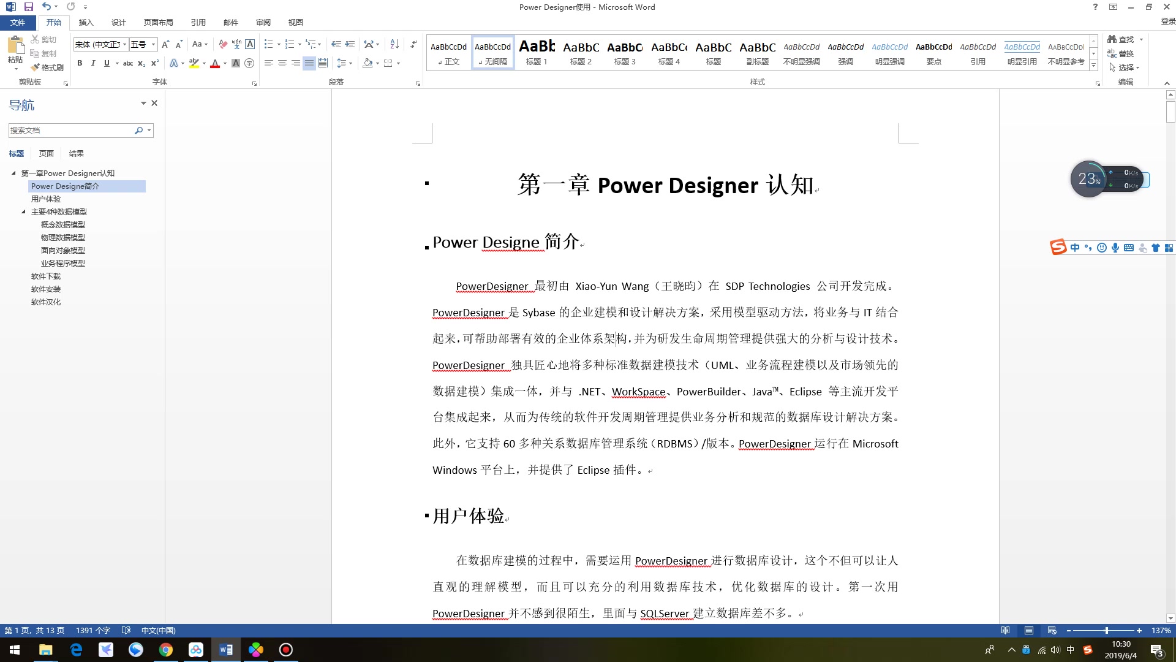Expand the styles gallery with the more arrow
This screenshot has width=1176, height=662.
1093,65
